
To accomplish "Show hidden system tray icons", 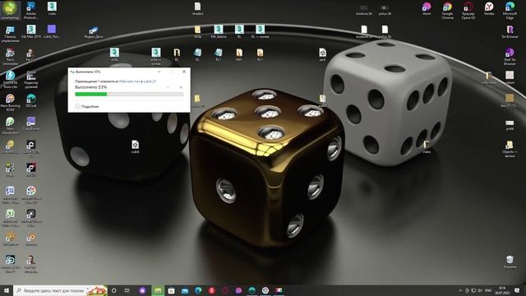I will [x=460, y=290].
